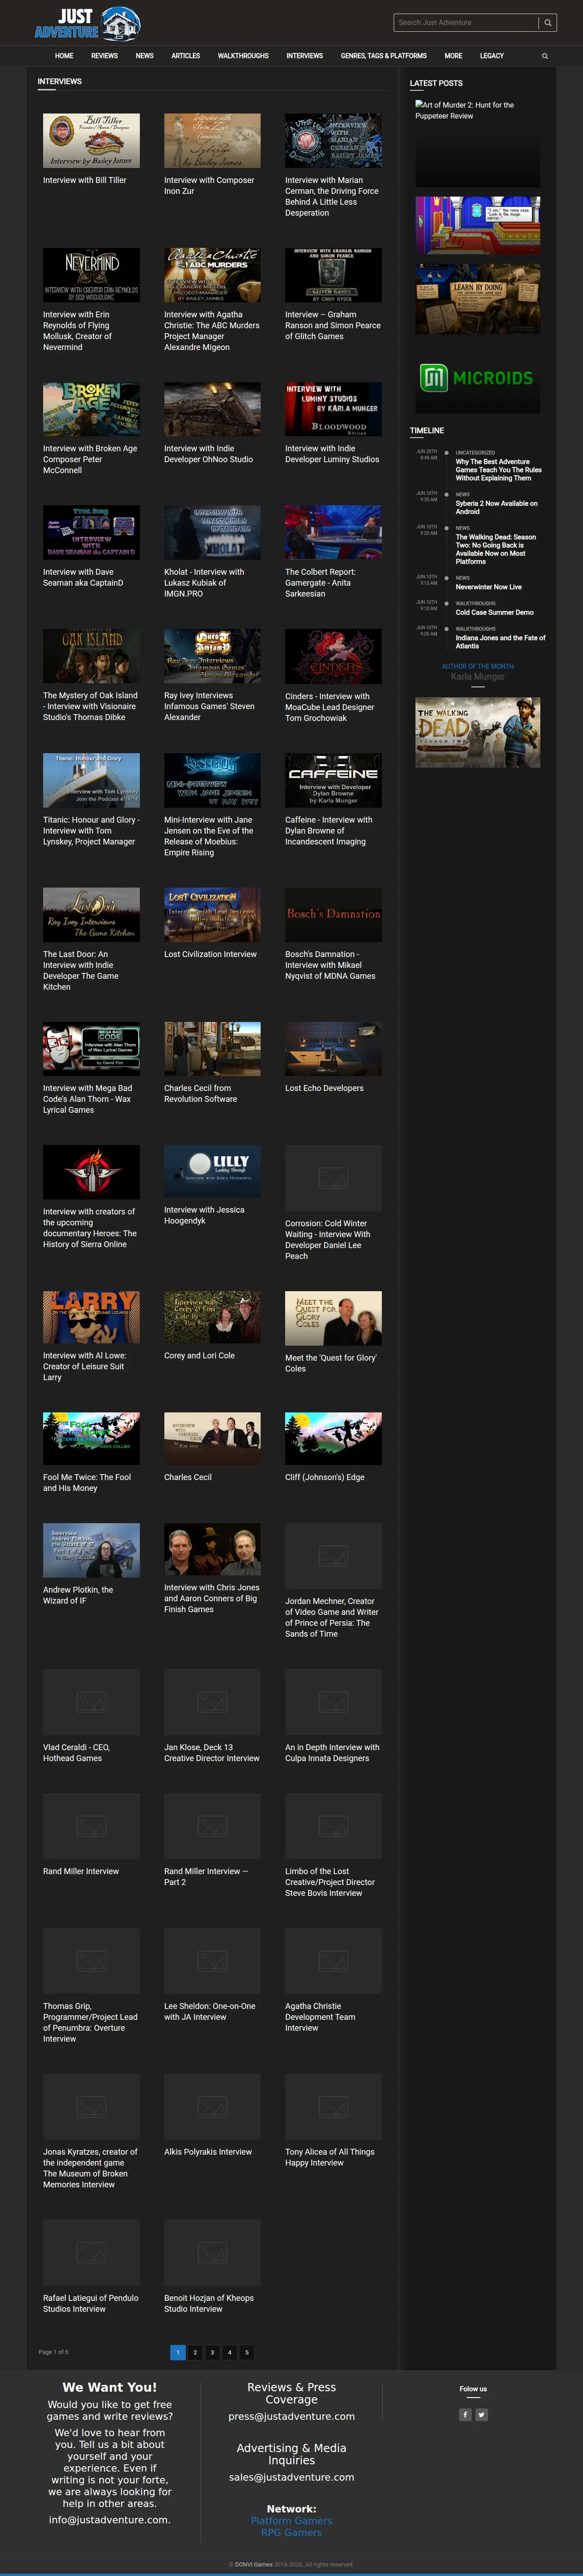
Task: Click the RPG Gamers network link
Action: pos(292,2532)
